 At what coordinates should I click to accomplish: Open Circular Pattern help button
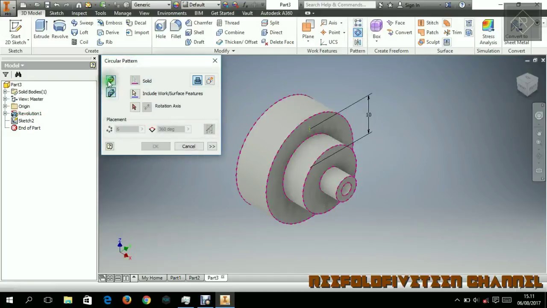(x=110, y=146)
